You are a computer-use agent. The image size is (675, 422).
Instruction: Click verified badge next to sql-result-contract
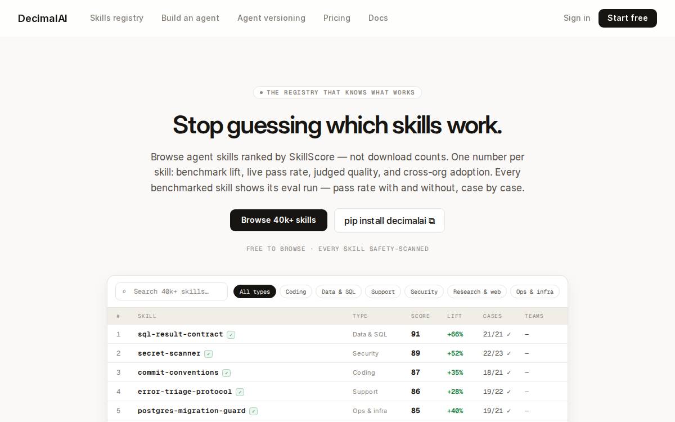[x=231, y=335]
